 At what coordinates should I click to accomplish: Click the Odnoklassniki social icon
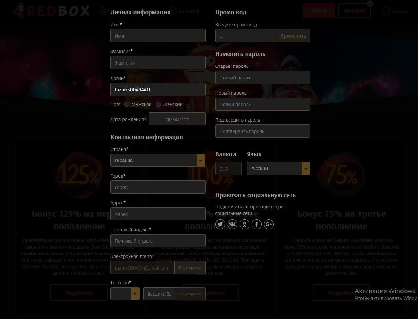click(244, 224)
